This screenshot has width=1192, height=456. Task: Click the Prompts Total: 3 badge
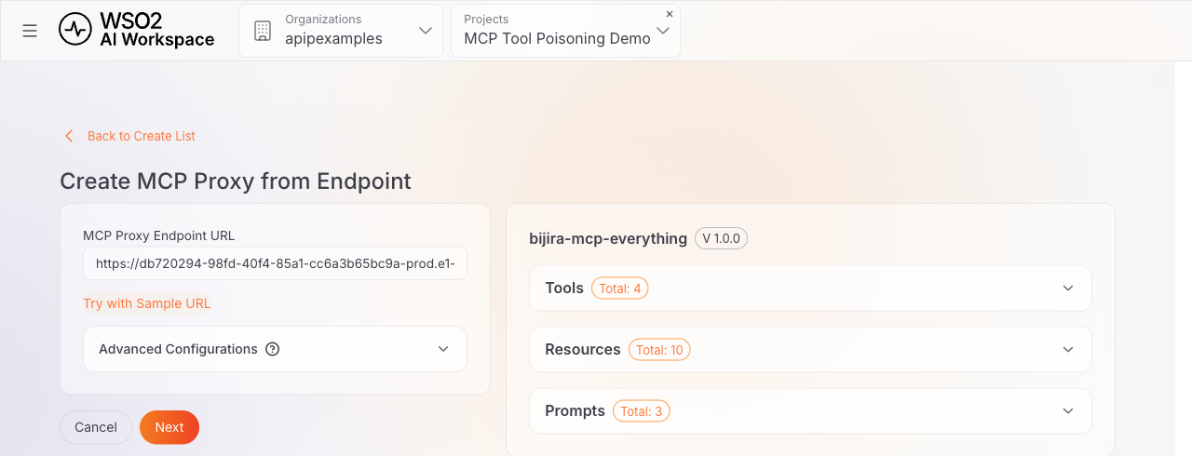(642, 411)
